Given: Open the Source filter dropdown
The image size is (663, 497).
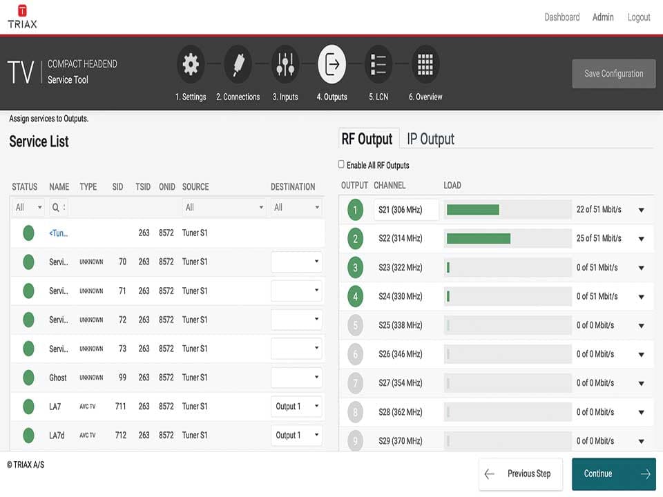Looking at the screenshot, I should click(x=224, y=207).
